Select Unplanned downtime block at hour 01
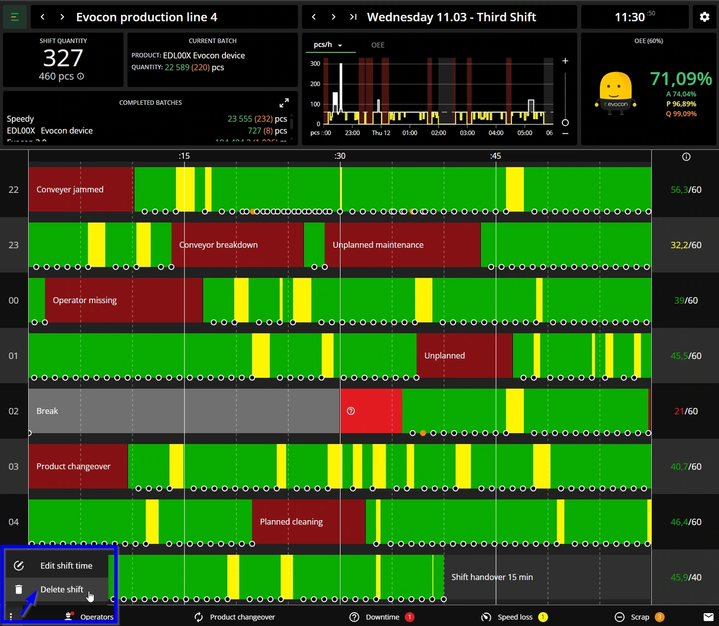Image resolution: width=719 pixels, height=626 pixels. [x=464, y=356]
